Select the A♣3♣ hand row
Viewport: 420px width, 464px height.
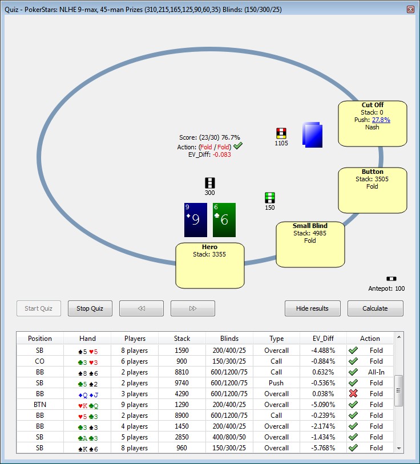(205, 437)
